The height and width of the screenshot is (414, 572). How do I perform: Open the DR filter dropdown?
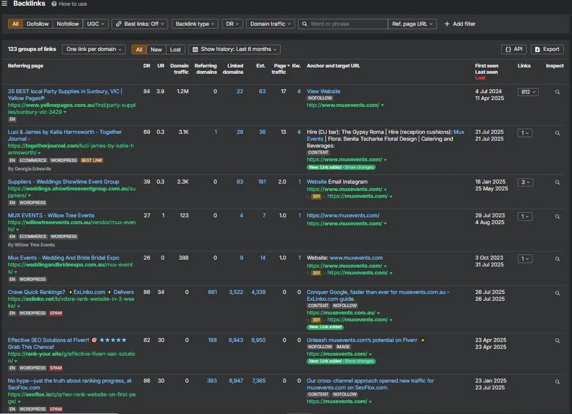(232, 23)
